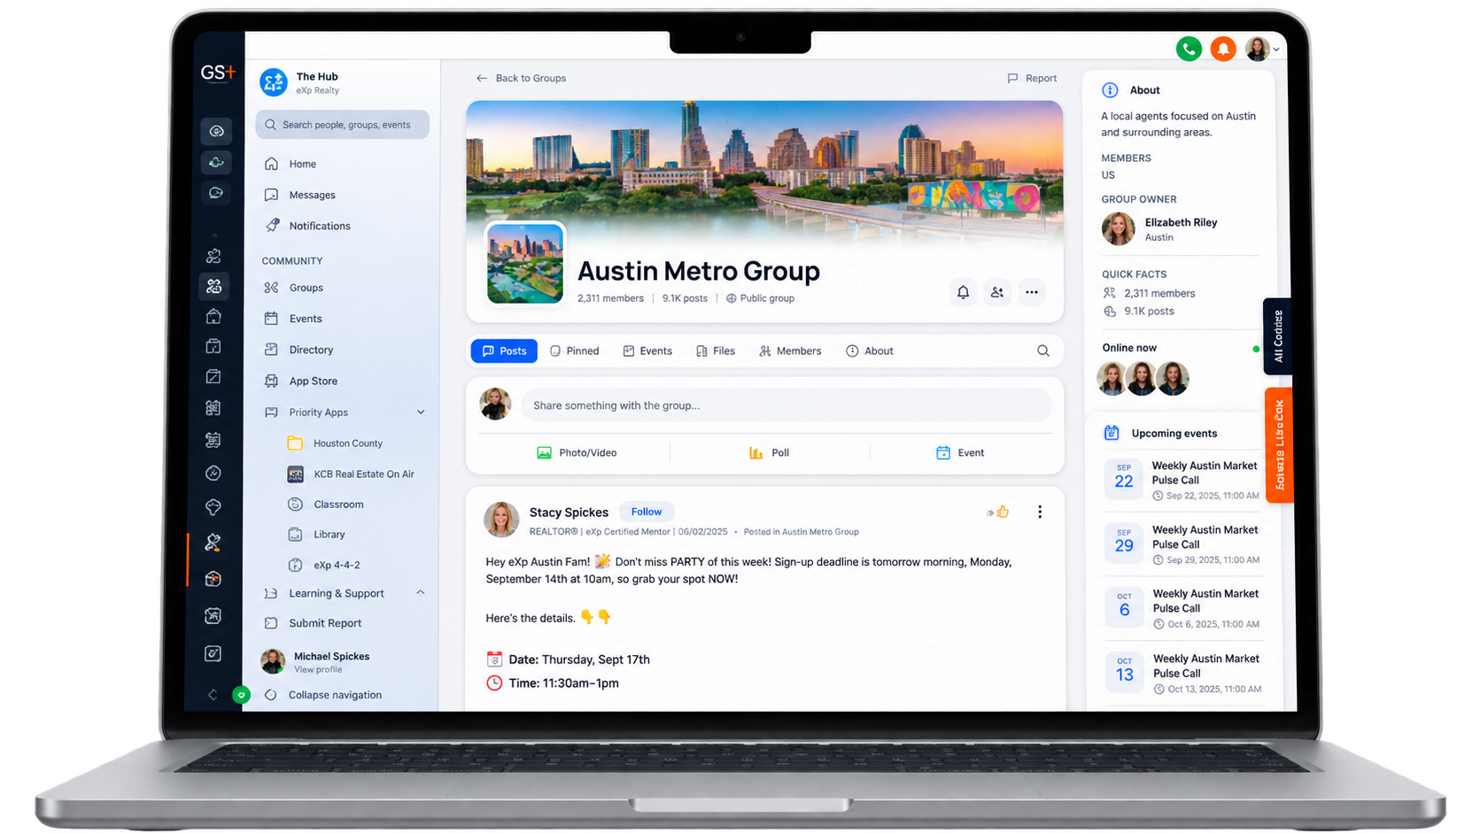Start a call with the green phone icon
Viewport: 1480px width, 833px height.
(x=1189, y=50)
